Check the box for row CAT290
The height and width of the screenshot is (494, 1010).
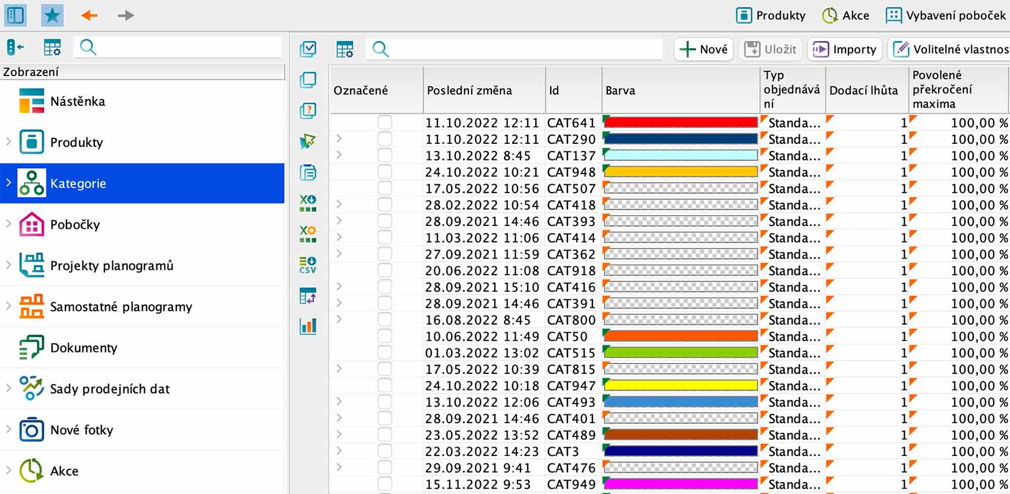pos(385,139)
